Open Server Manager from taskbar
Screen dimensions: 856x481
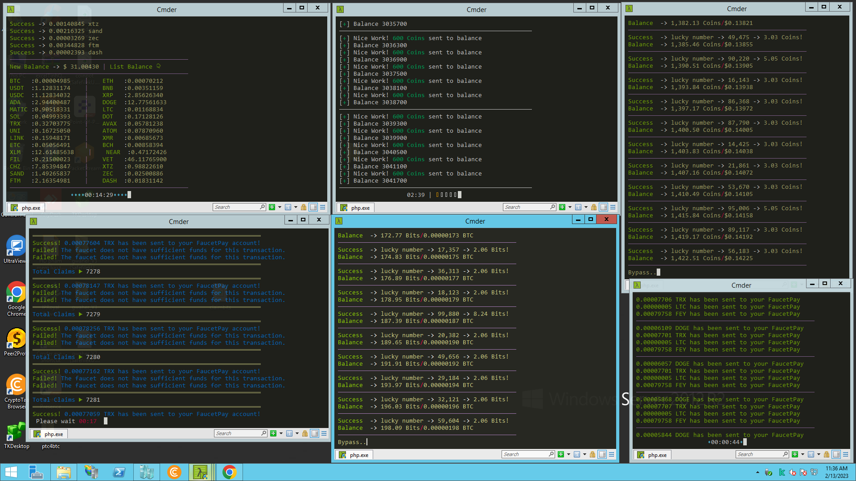point(36,472)
